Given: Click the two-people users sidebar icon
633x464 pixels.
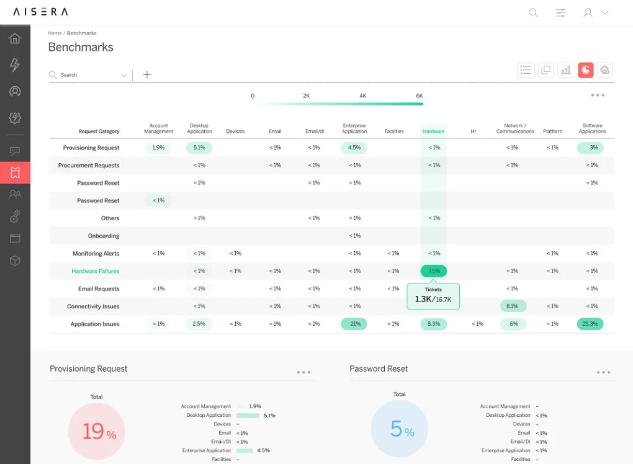Looking at the screenshot, I should [x=15, y=194].
